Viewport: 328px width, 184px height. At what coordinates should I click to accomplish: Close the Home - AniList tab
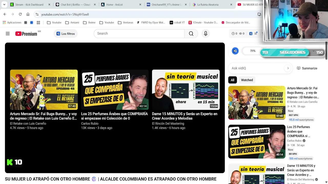pyautogui.click(x=140, y=5)
